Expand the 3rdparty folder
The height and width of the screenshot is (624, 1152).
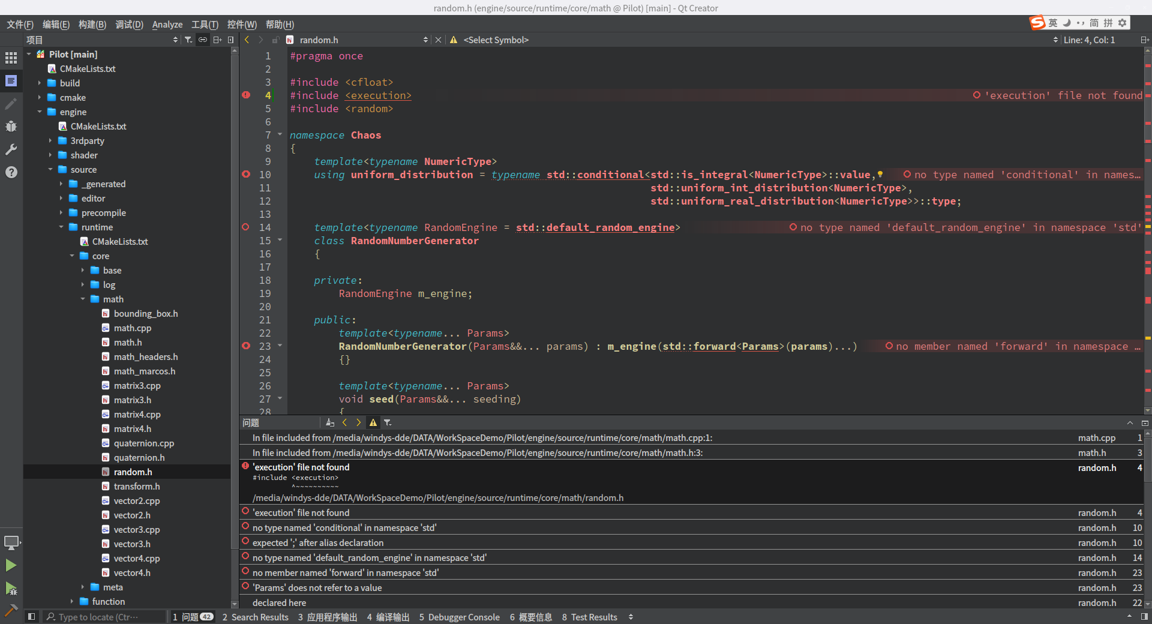[50, 141]
